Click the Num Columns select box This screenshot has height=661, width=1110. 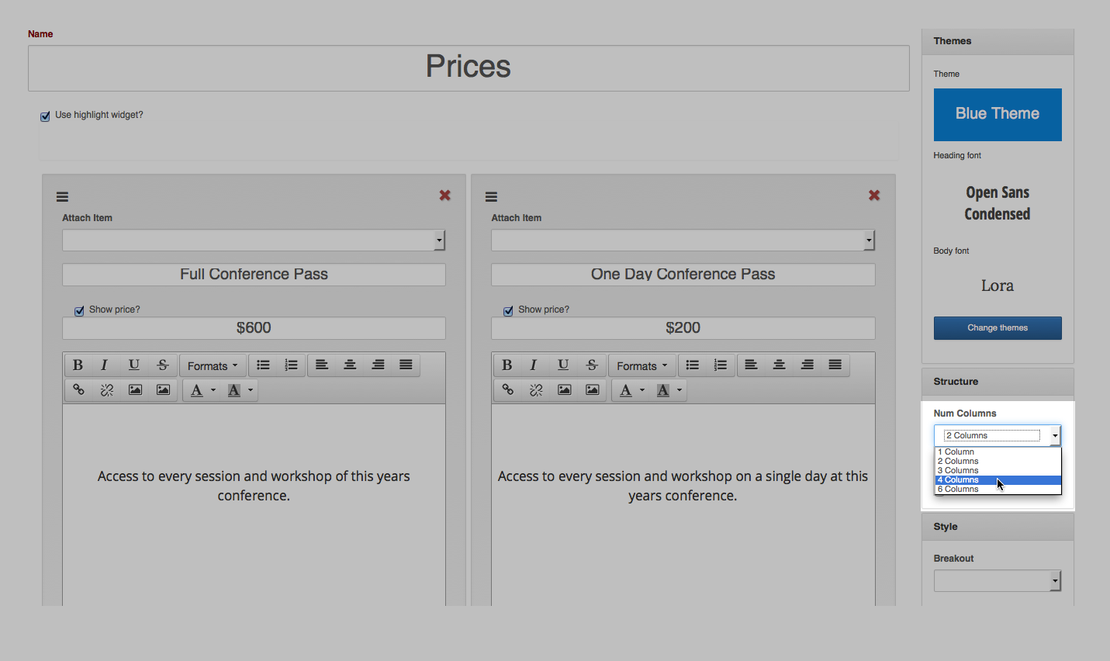(998, 436)
